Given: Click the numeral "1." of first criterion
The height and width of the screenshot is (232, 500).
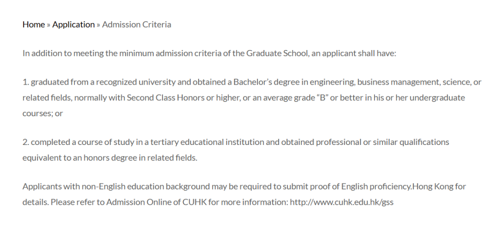Looking at the screenshot, I should click(26, 82).
